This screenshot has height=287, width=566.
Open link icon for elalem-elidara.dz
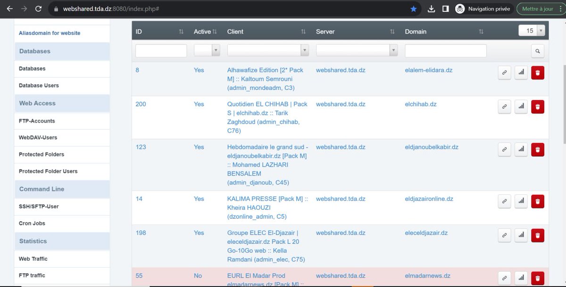[x=504, y=73]
